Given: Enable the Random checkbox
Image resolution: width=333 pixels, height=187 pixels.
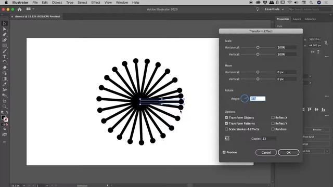Looking at the screenshot, I should pyautogui.click(x=273, y=129).
